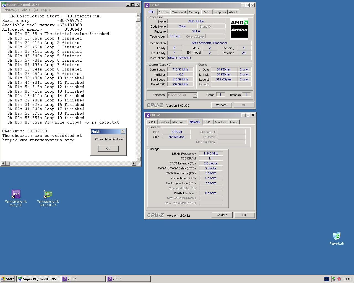The width and height of the screenshot is (354, 283).
Task: Switch to Super PI taskbar button
Action: click(38, 279)
